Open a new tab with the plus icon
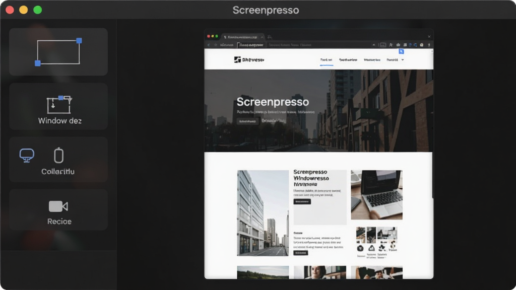This screenshot has height=290, width=516. 270,37
